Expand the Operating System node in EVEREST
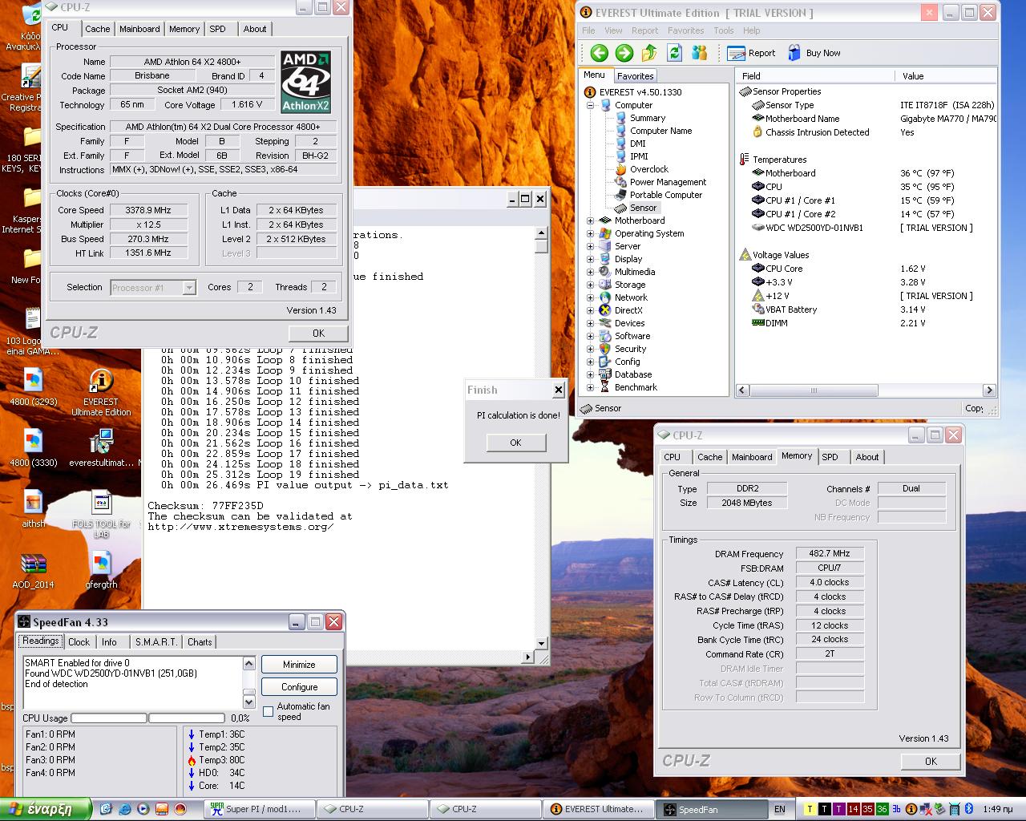Image resolution: width=1026 pixels, height=821 pixels. point(591,233)
